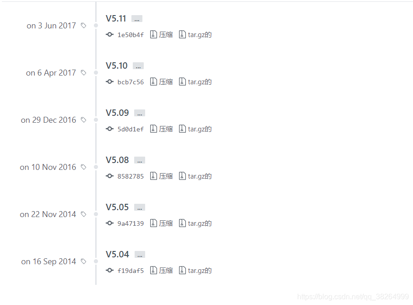Image resolution: width=413 pixels, height=305 pixels.
Task: Expand the ellipsis next to V5.11
Action: [x=137, y=19]
